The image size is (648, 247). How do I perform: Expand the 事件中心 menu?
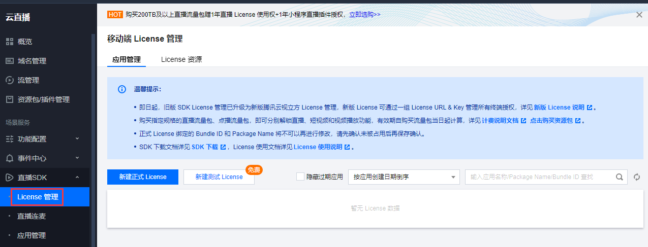coord(77,158)
